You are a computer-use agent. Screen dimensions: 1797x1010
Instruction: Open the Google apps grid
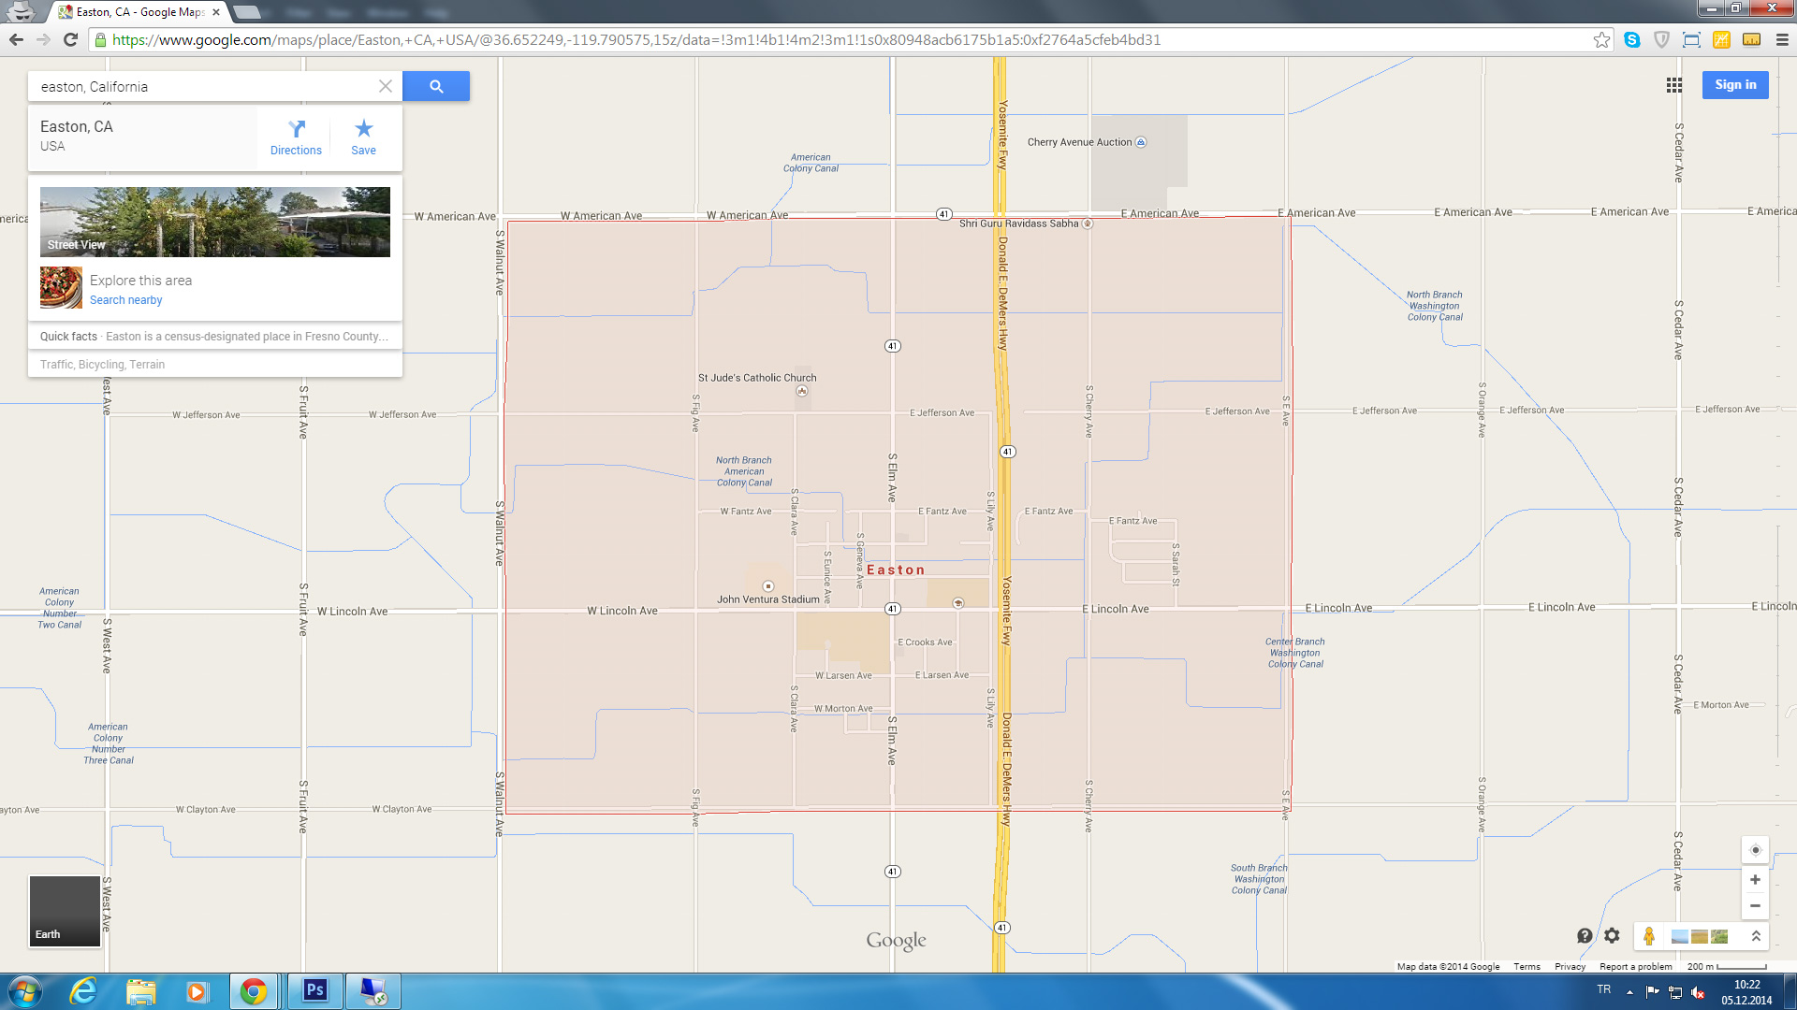[1674, 85]
